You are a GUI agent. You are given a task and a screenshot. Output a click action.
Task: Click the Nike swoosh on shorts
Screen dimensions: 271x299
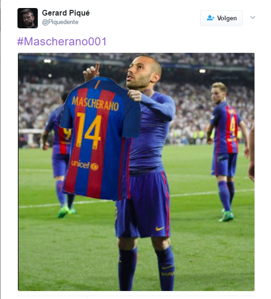tap(160, 229)
